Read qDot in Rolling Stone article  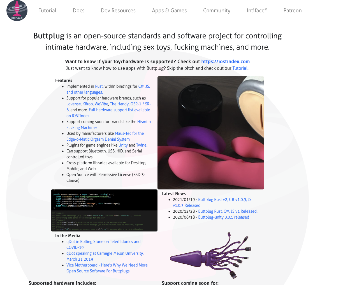tap(103, 244)
